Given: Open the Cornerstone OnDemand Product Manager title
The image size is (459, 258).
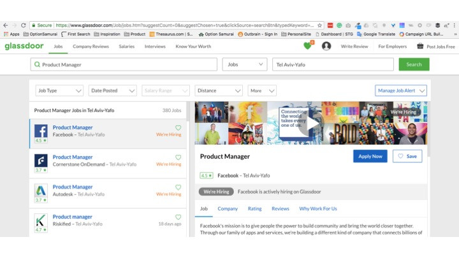Looking at the screenshot, I should pos(72,157).
